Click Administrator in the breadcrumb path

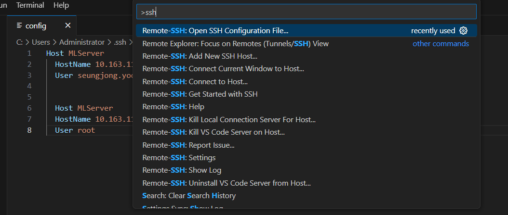(82, 42)
